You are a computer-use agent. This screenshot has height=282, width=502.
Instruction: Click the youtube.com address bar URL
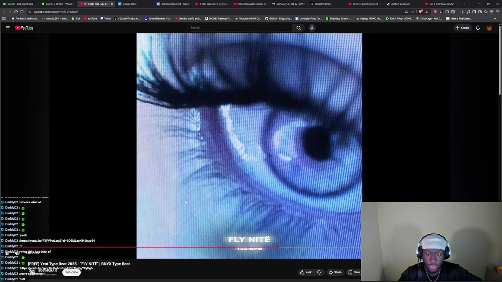[x=56, y=12]
